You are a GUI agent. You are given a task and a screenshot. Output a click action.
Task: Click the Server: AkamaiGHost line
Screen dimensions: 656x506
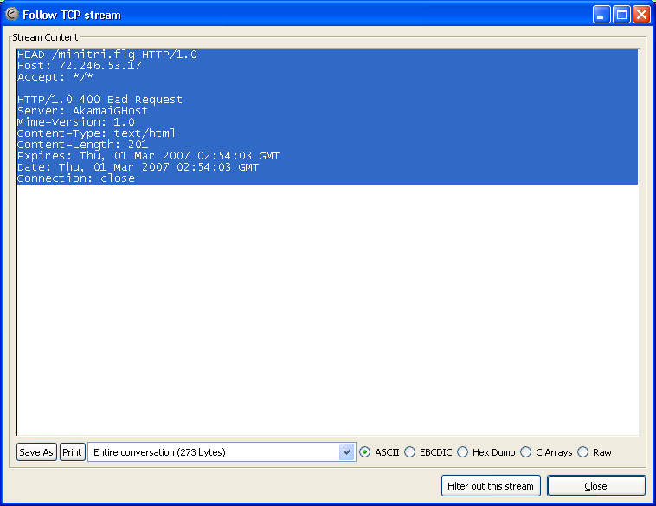pyautogui.click(x=82, y=111)
